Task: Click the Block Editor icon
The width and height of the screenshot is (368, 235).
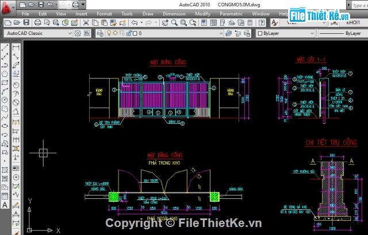Action: tap(122, 23)
